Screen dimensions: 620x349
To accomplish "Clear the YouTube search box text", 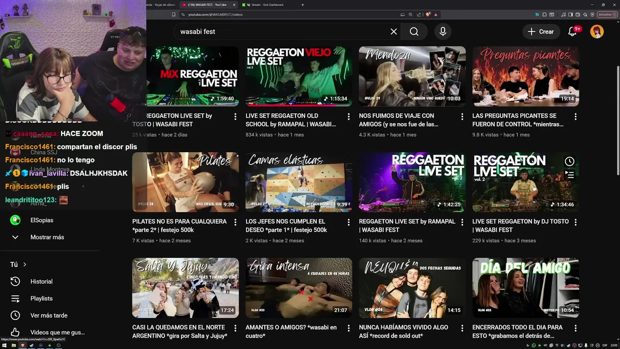I will 394,32.
